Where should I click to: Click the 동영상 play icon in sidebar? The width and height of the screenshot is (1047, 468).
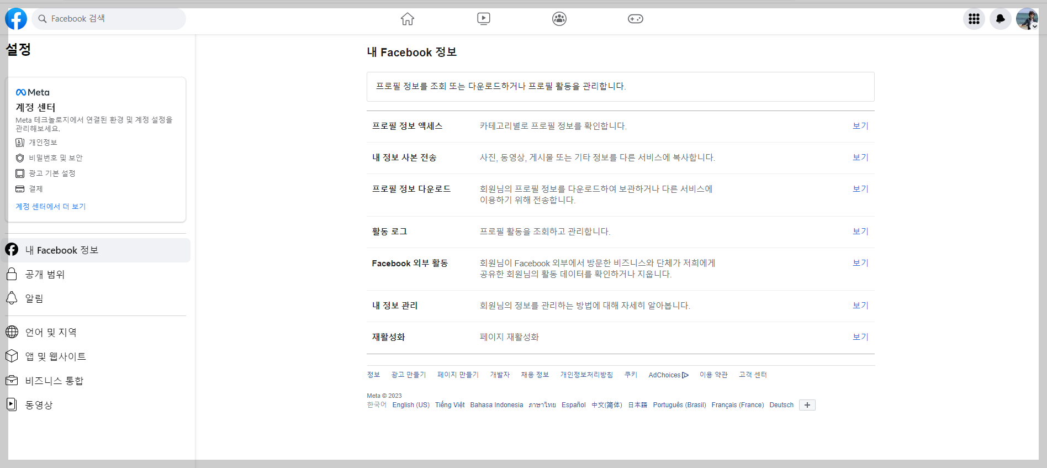pos(12,404)
